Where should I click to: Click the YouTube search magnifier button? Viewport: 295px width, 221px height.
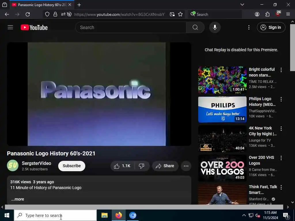click(x=195, y=27)
